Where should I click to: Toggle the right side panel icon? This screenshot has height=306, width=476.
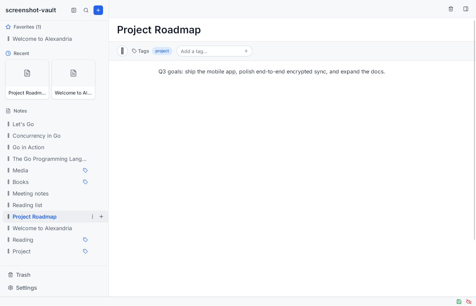[466, 9]
